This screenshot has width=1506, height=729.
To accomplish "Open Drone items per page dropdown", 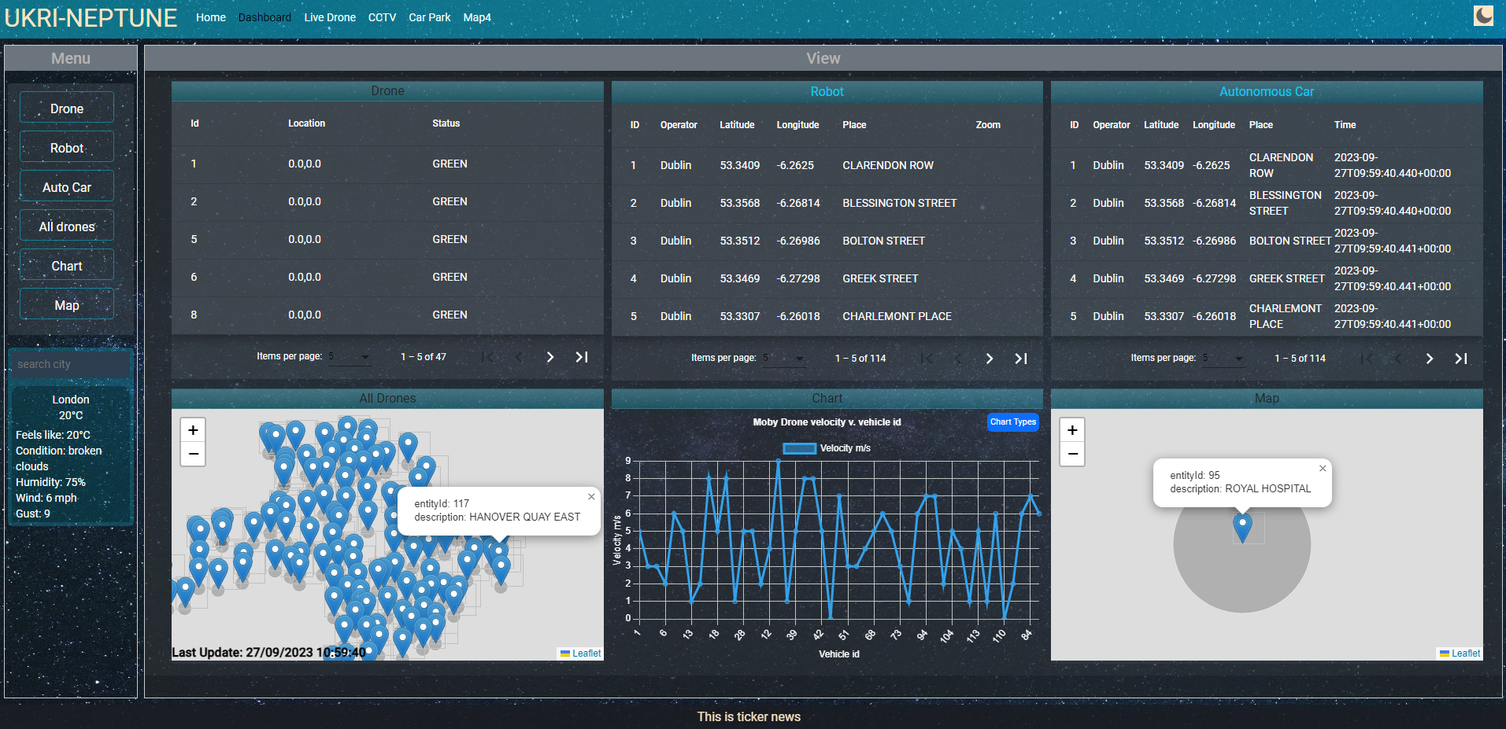I will (x=350, y=357).
